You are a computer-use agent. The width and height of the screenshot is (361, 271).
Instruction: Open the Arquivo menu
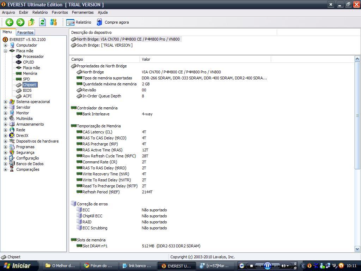pos(8,12)
